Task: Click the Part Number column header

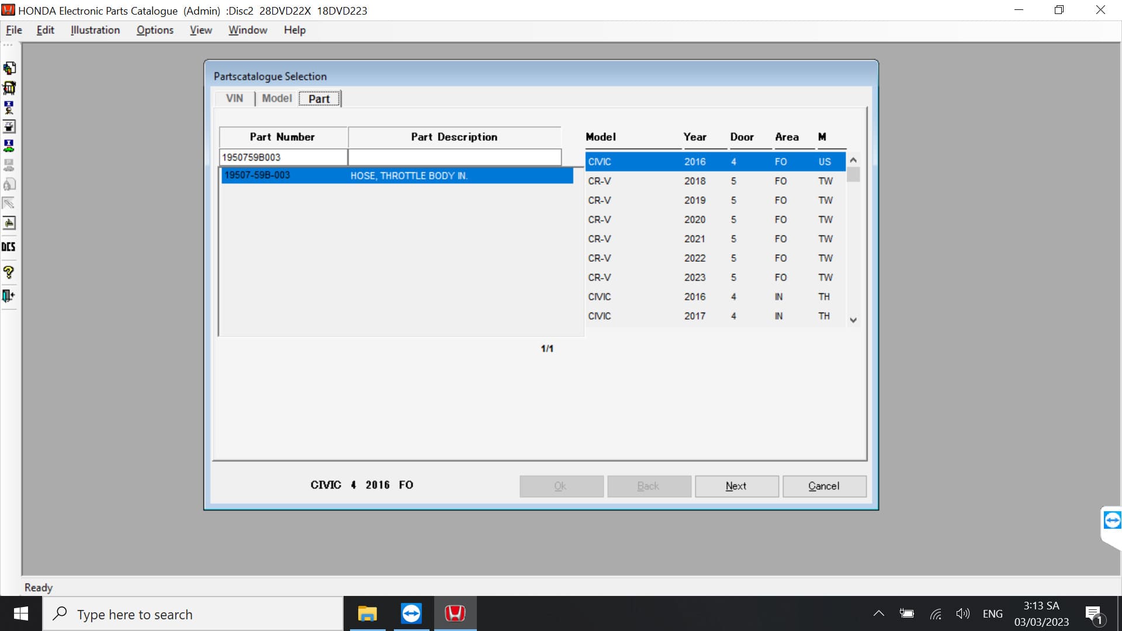Action: (283, 137)
